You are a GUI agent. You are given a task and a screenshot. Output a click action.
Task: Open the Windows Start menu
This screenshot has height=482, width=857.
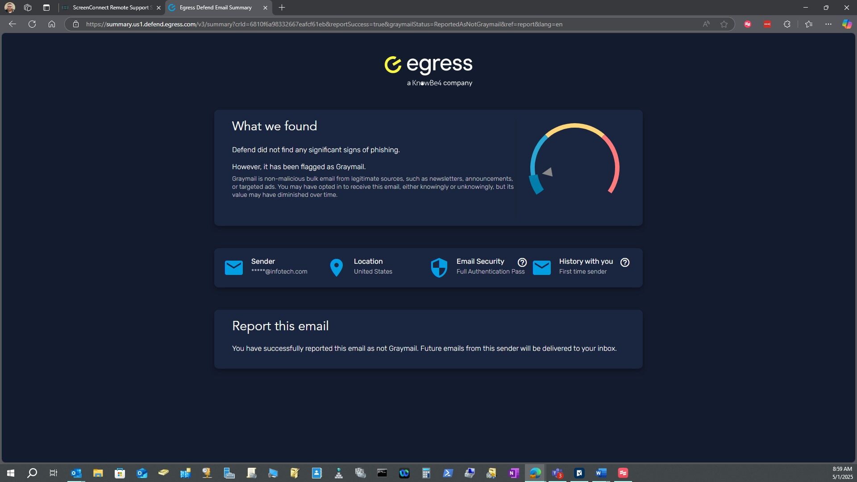[x=11, y=473]
